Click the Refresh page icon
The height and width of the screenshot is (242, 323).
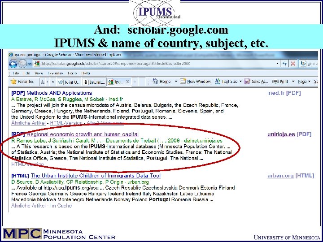285,64
